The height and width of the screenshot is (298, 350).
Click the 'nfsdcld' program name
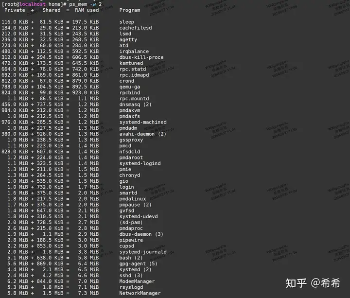point(130,152)
